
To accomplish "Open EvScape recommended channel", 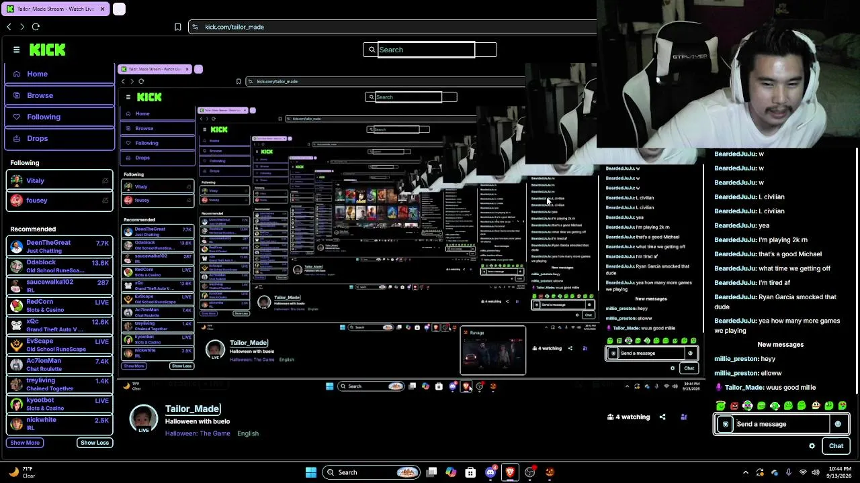I will [x=60, y=345].
